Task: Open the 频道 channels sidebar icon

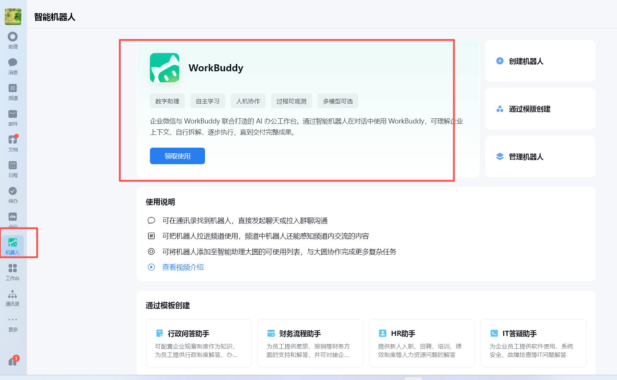Action: (13, 92)
